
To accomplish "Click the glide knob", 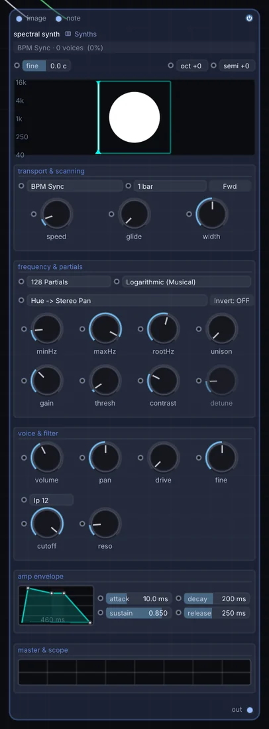I will (134, 214).
